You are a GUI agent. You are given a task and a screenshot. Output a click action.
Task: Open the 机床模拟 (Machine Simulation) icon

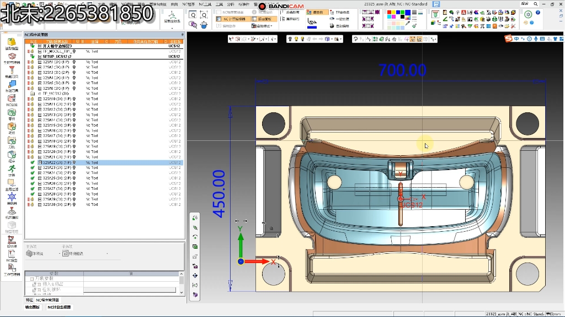[x=11, y=212]
